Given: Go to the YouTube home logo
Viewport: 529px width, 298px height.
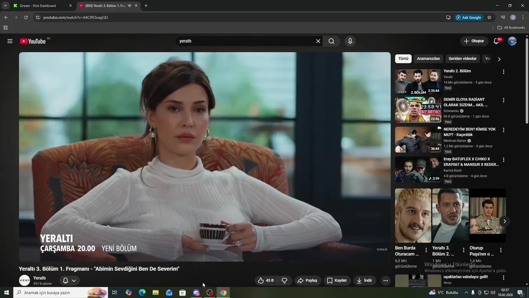Looking at the screenshot, I should [33, 41].
